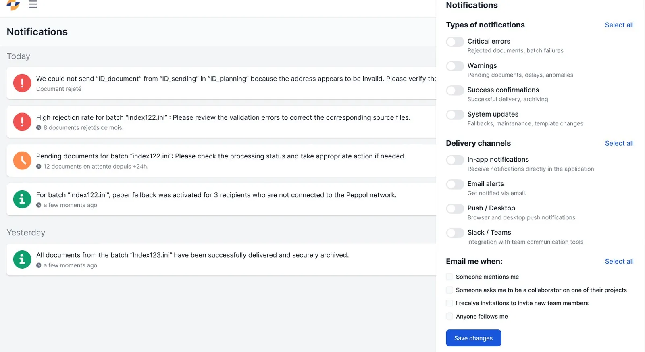Click integration with team communication tools text
645x352 pixels.
(x=525, y=242)
